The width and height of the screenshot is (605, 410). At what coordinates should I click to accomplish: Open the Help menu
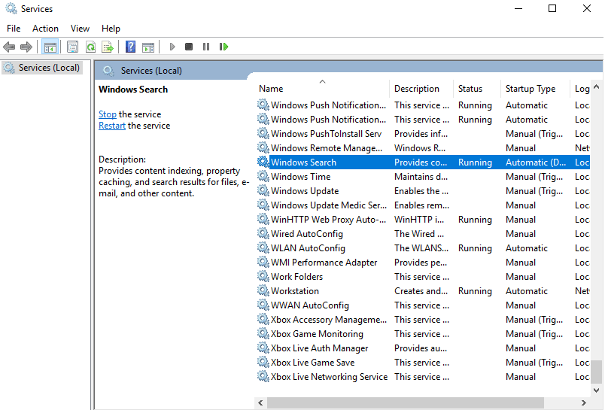pyautogui.click(x=111, y=29)
